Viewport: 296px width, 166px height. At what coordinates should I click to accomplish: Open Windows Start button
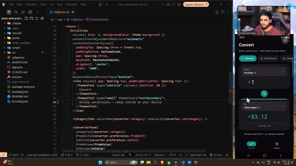101,163
